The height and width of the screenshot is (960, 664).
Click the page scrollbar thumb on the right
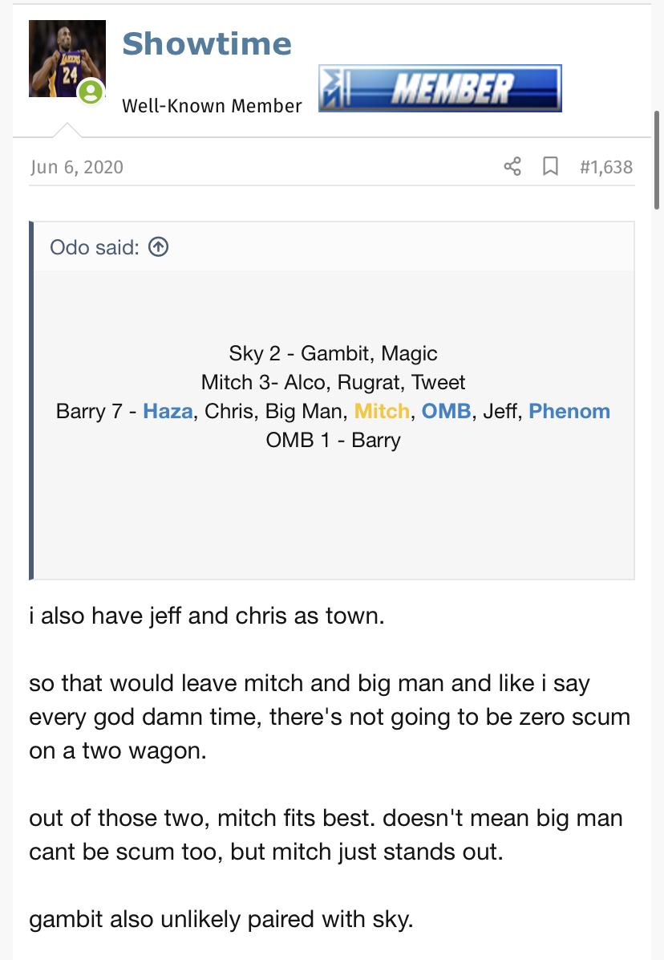[x=657, y=161]
